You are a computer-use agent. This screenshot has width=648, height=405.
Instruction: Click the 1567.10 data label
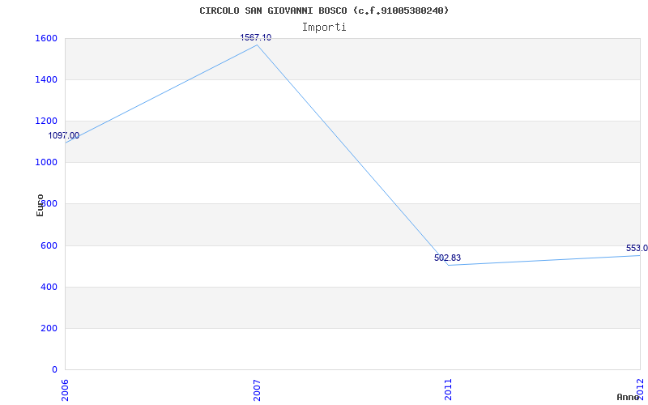[256, 37]
